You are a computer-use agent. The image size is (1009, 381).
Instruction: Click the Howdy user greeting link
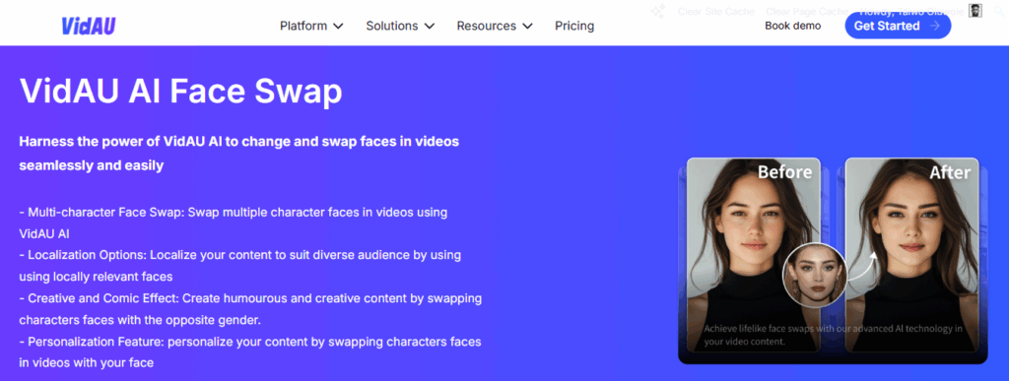(x=911, y=11)
